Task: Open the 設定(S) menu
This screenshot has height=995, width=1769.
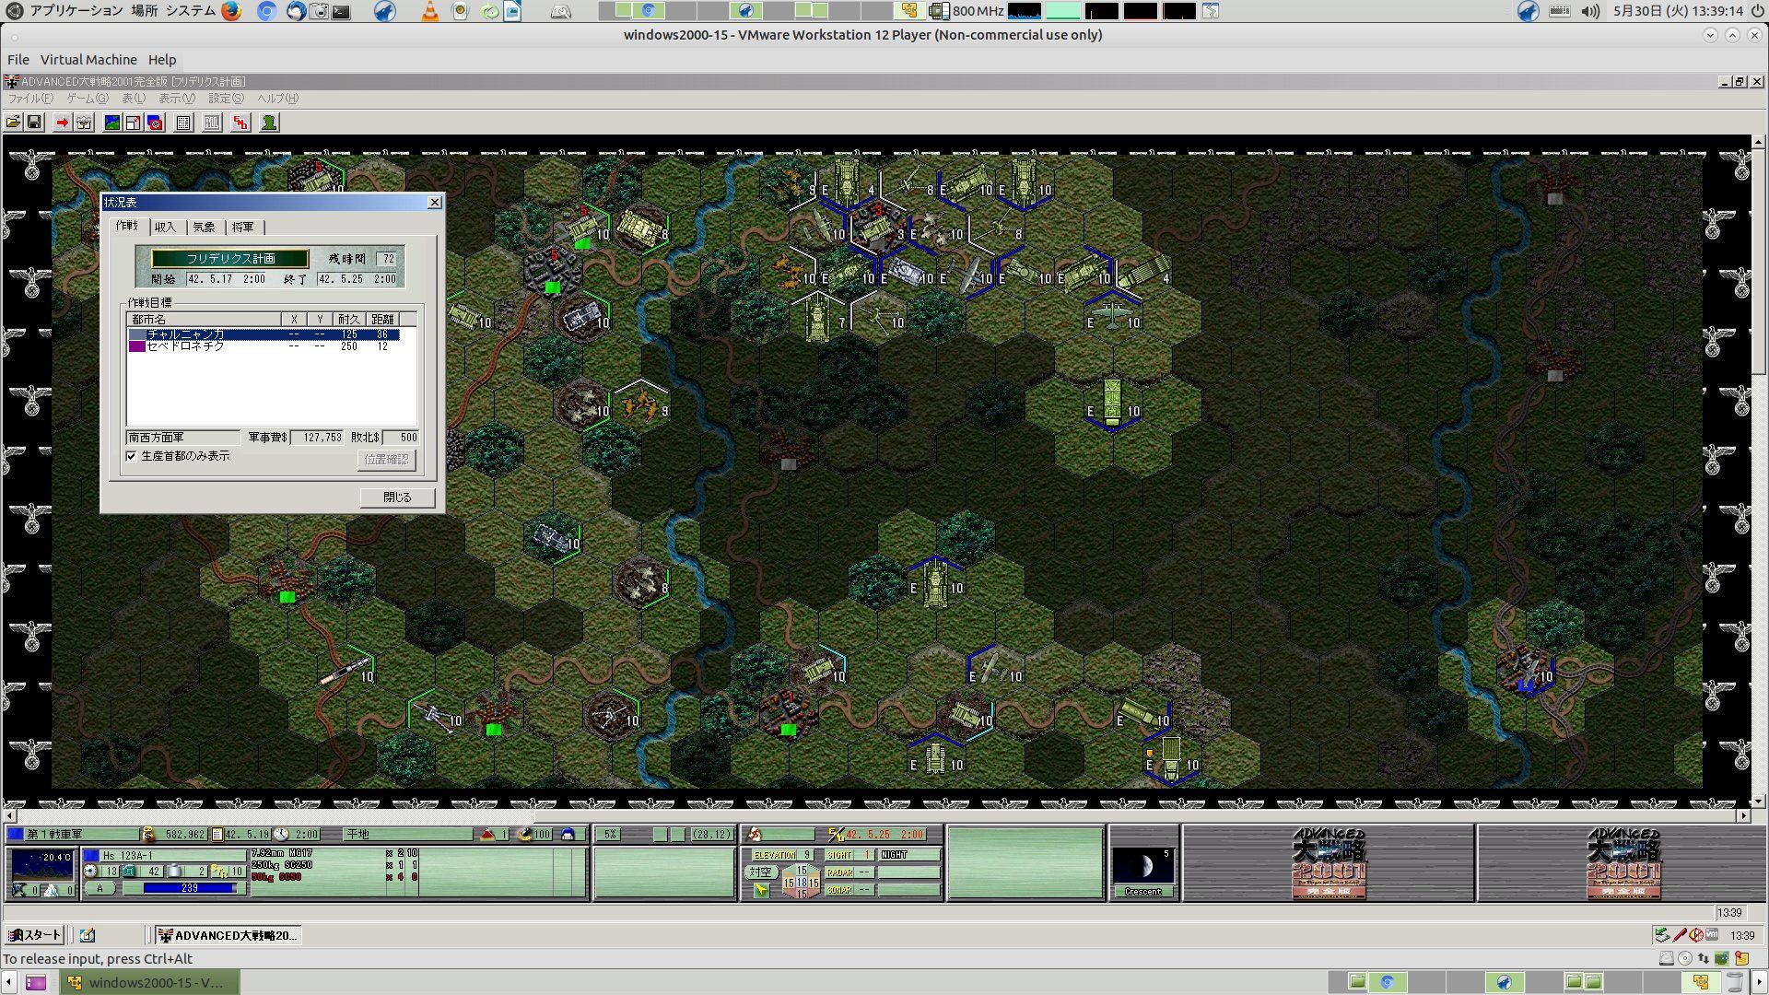Action: [x=226, y=99]
